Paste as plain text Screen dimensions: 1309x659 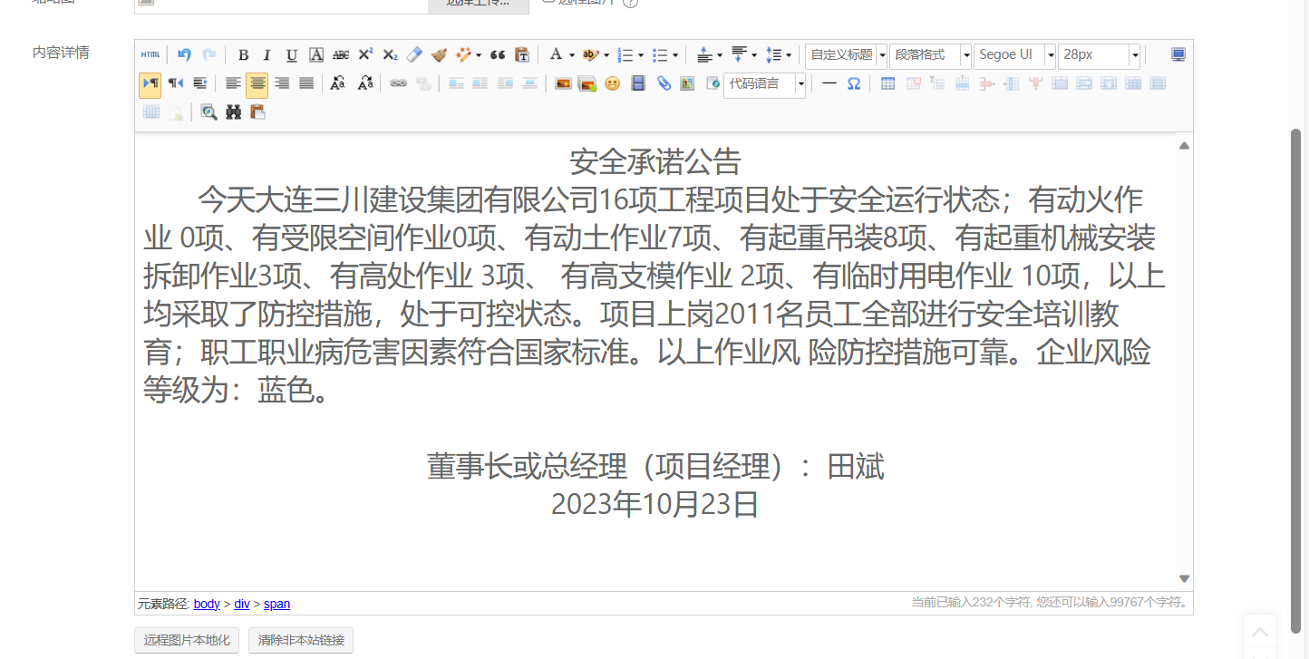(522, 55)
